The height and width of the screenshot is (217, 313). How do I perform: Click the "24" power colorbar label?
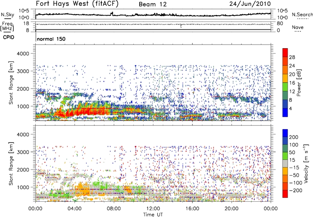coord(292,66)
